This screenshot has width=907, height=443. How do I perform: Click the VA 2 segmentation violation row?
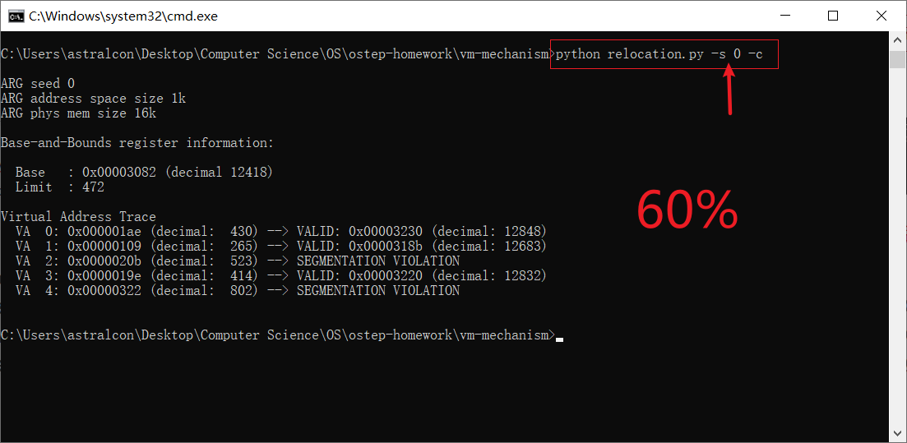pos(238,261)
